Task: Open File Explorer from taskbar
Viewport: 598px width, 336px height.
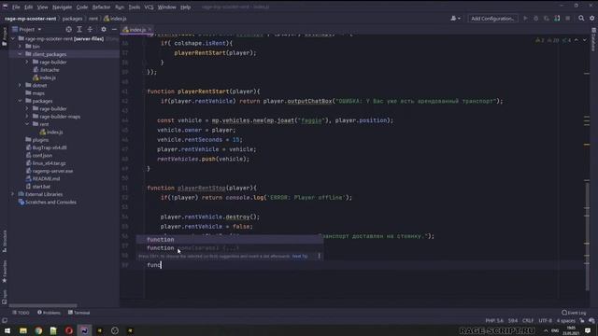Action: coord(23,330)
